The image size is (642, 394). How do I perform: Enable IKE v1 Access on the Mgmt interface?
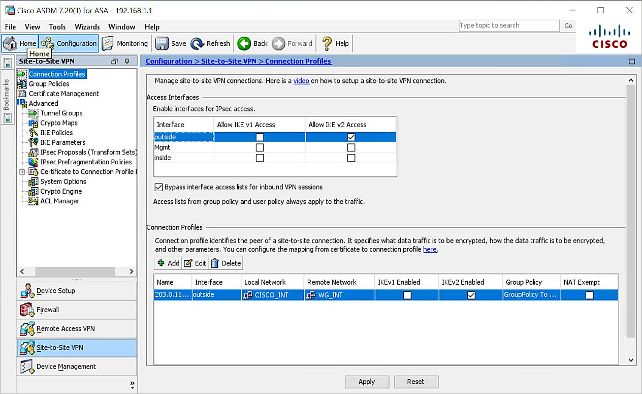(260, 147)
